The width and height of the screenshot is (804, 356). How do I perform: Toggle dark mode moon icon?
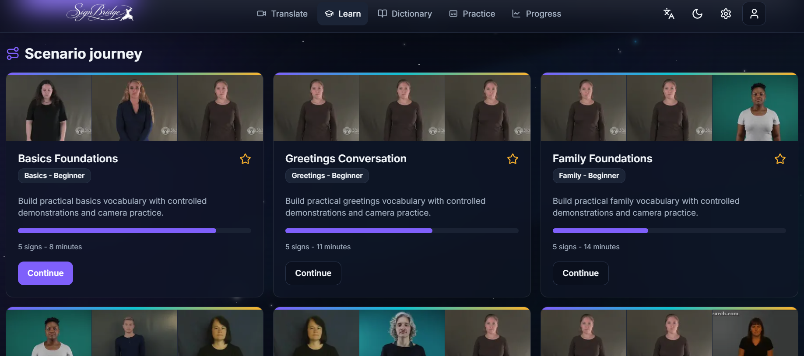(697, 14)
